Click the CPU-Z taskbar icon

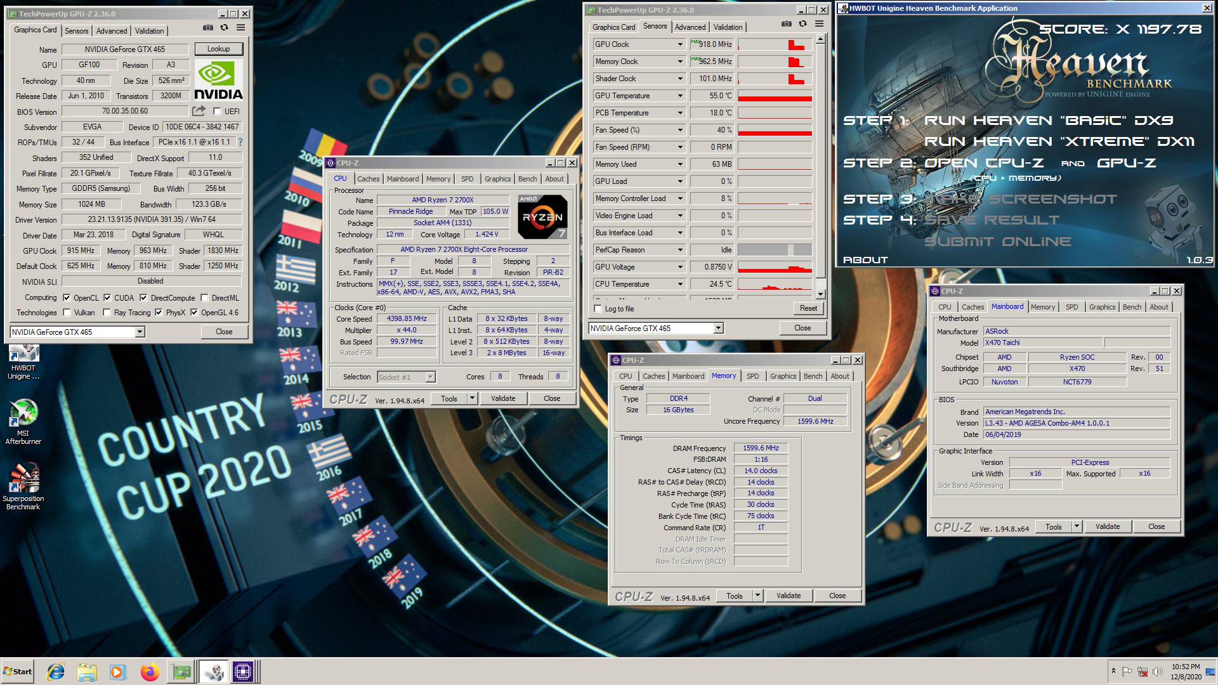(x=244, y=672)
